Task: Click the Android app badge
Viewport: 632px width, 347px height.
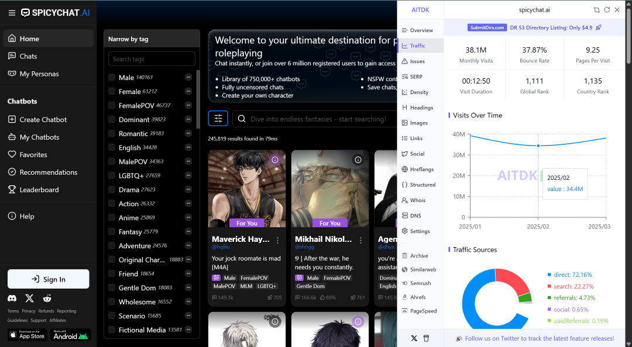Action: tap(70, 335)
